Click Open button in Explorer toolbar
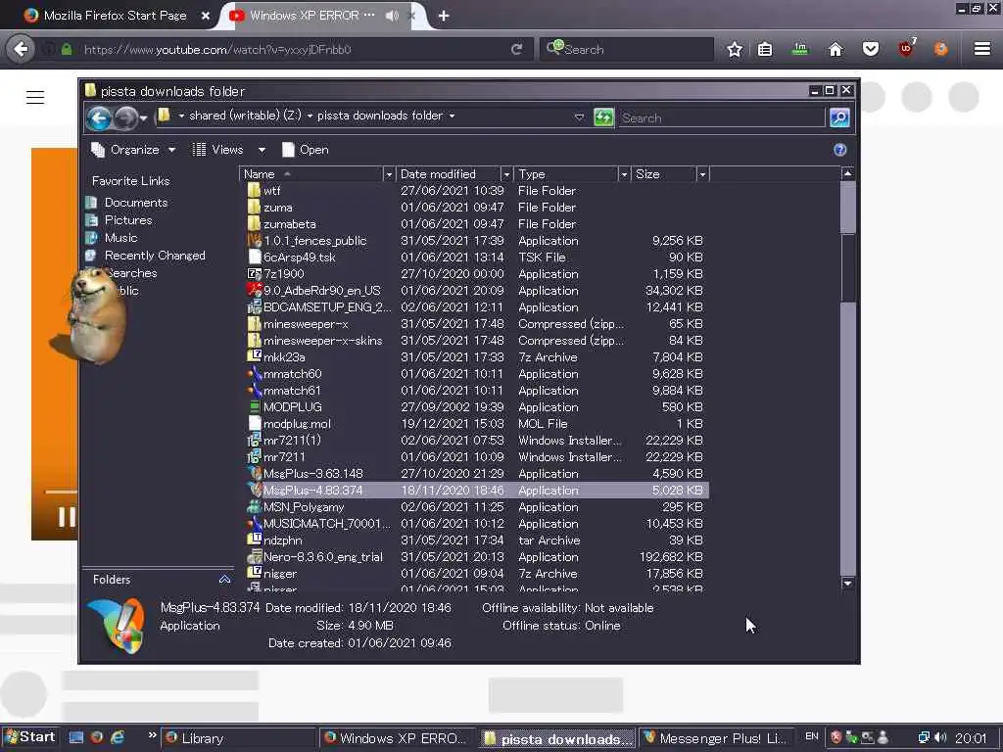This screenshot has width=1003, height=752. [x=306, y=150]
